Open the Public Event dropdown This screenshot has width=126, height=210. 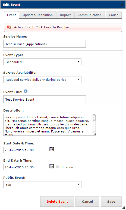(42, 184)
